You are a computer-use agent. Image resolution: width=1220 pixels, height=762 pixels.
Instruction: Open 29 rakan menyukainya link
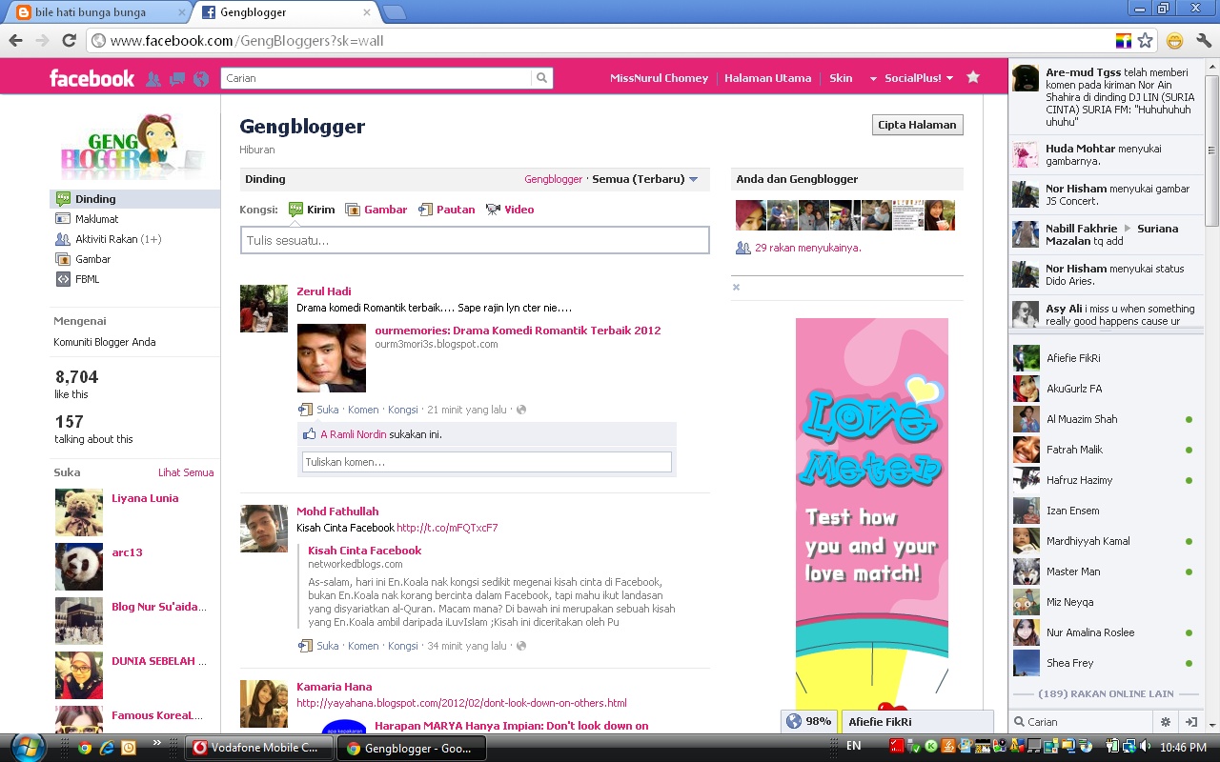(808, 248)
